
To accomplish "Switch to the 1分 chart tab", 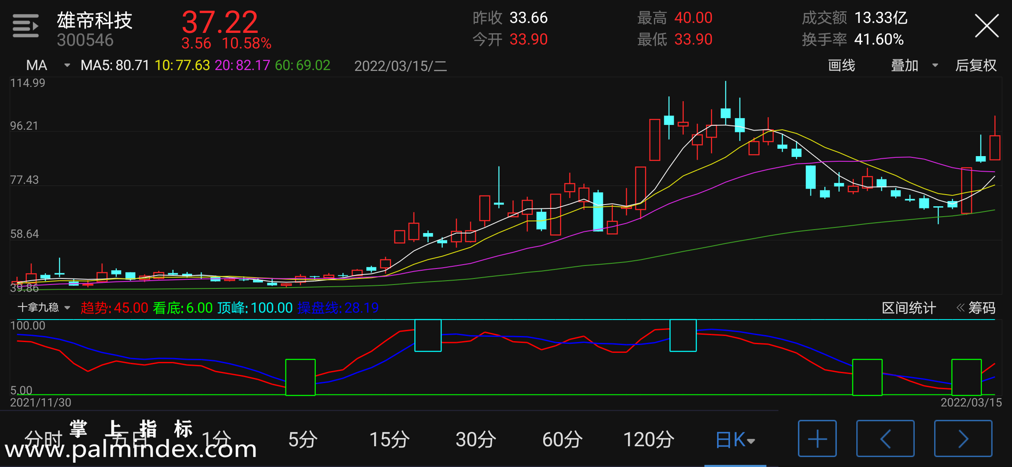I will [216, 440].
